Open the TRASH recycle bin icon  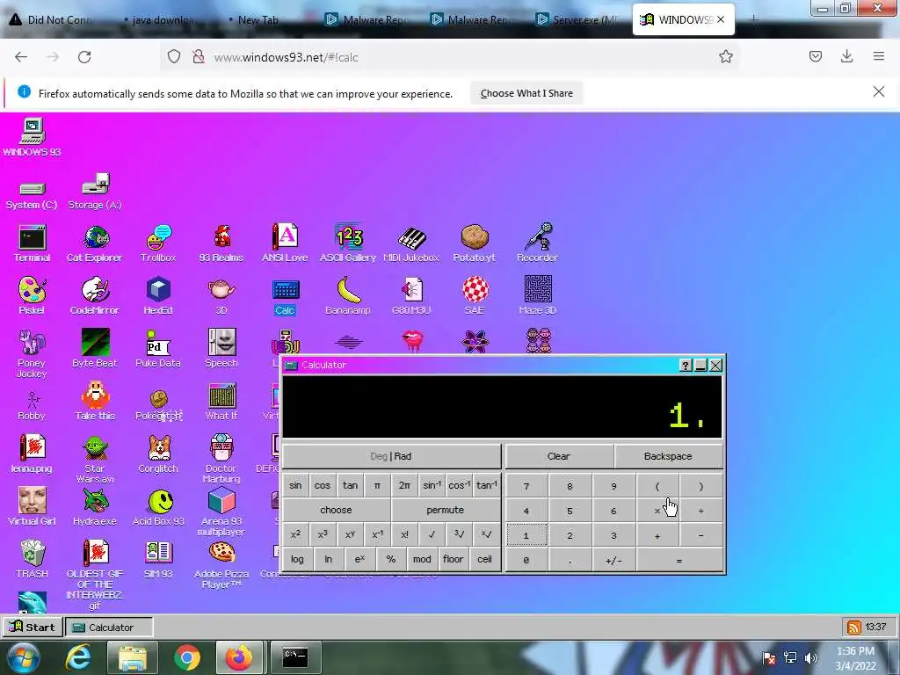[33, 559]
